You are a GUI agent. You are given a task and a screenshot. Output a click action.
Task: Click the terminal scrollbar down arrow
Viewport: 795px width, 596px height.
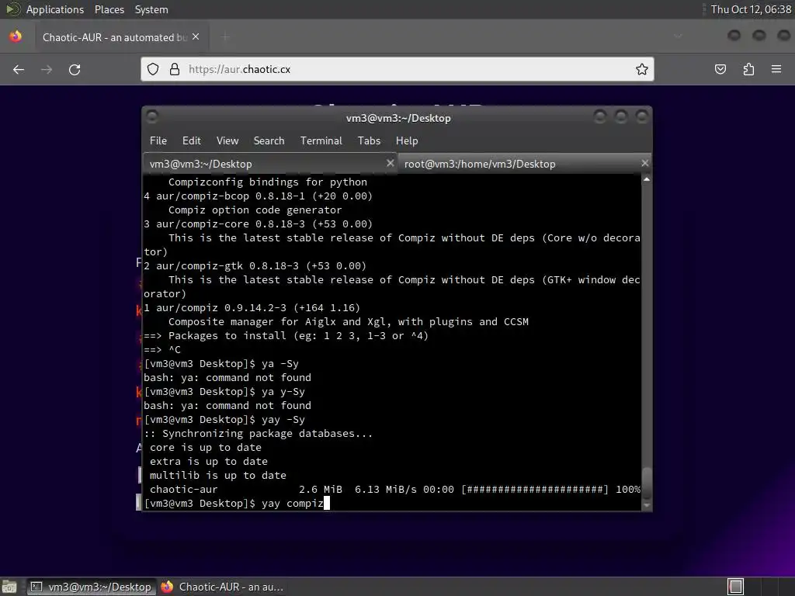point(647,505)
